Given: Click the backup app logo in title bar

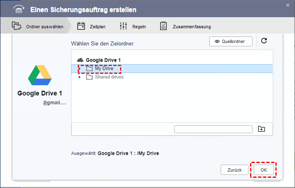Looking at the screenshot, I should [x=18, y=9].
